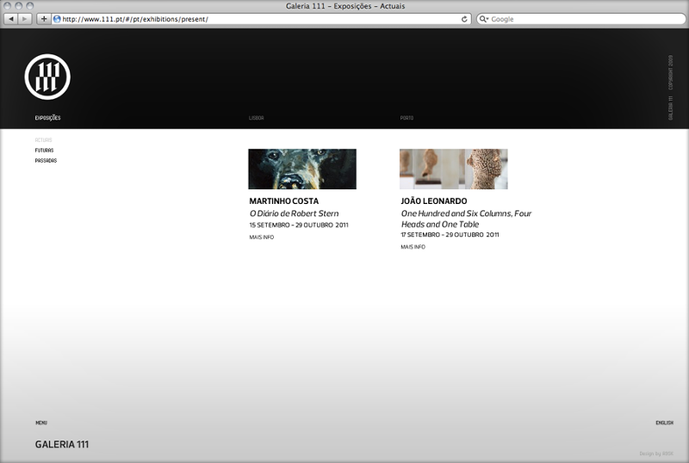Click Mais Info under João Leonardo
Viewport: 689px width, 463px height.
click(413, 247)
